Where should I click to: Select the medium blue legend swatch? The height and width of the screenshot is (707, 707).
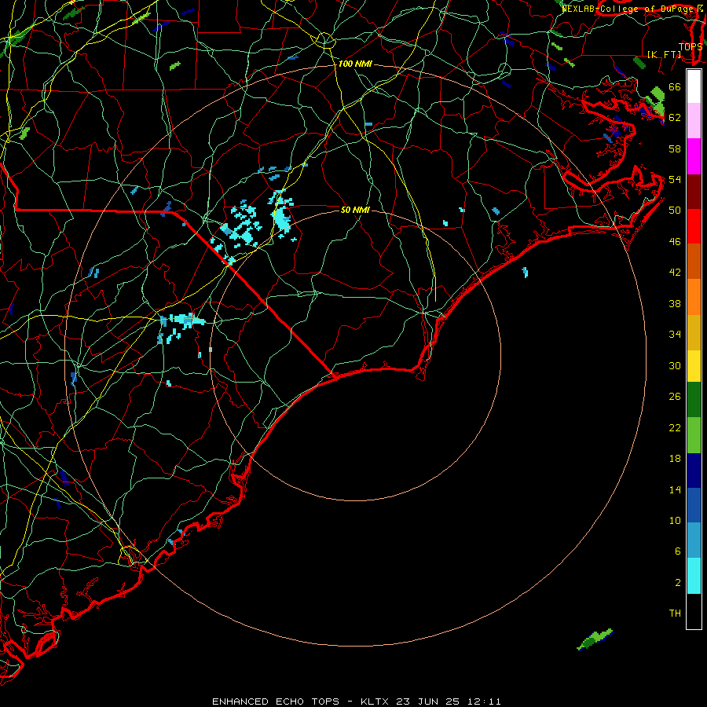pyautogui.click(x=694, y=505)
